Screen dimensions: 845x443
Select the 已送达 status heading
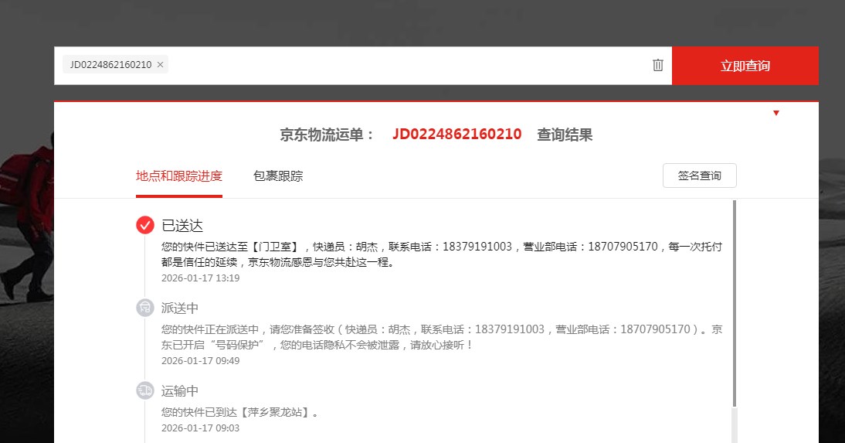tap(182, 226)
